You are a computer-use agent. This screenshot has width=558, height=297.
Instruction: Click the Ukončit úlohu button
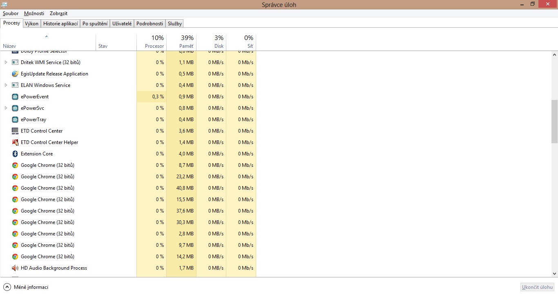click(x=537, y=287)
